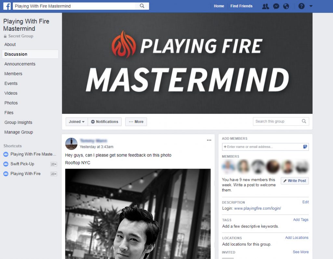Expand the account dropdown arrow
Screen dimensions: 333x259
click(311, 6)
